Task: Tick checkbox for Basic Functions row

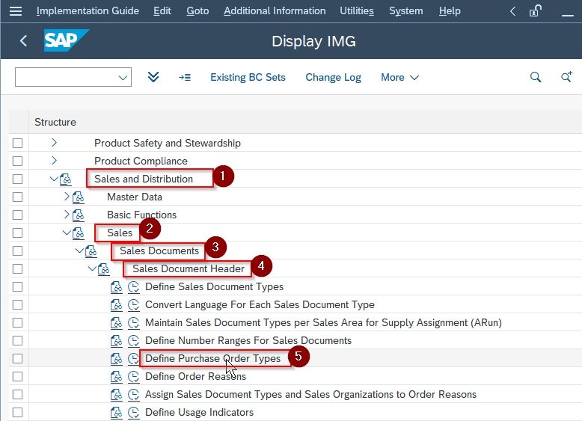Action: pos(17,215)
